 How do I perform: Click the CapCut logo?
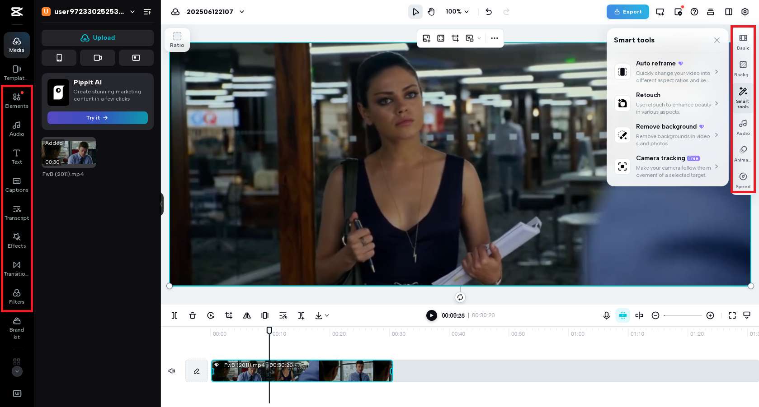(x=17, y=12)
